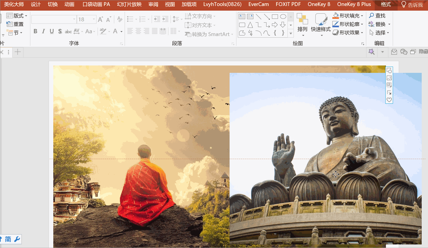This screenshot has height=248, width=428.
Task: Click the 重置 reset button
Action: (15, 24)
